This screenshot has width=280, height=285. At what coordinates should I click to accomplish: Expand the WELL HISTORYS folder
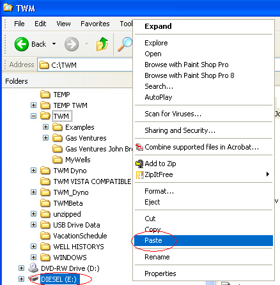click(x=33, y=247)
